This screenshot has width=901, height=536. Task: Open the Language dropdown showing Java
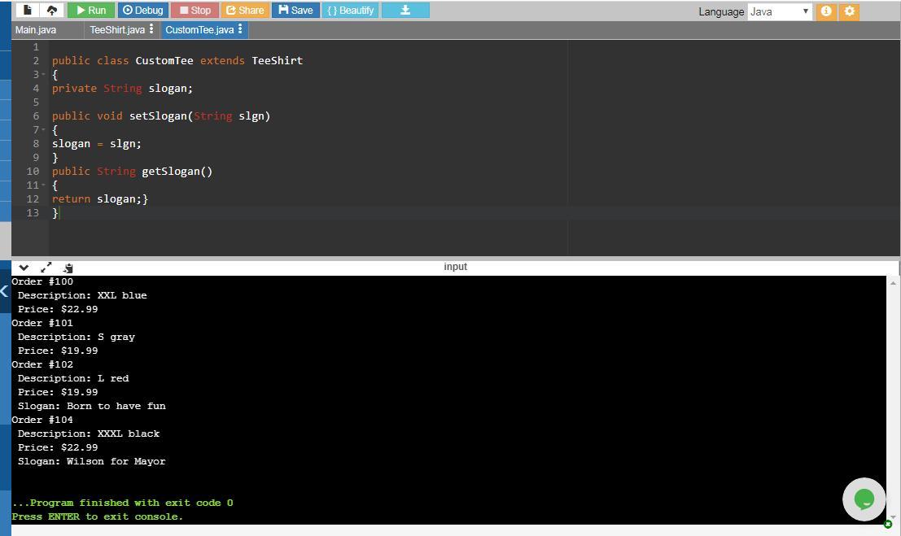pos(780,11)
